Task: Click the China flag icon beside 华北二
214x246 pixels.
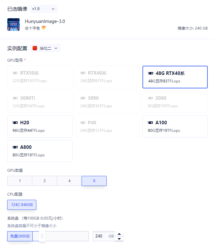Action: (35, 48)
